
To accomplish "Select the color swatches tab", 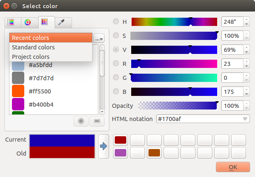I will [44, 22].
